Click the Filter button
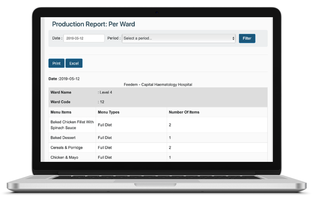Screen dimensions: 312x202 pyautogui.click(x=247, y=38)
